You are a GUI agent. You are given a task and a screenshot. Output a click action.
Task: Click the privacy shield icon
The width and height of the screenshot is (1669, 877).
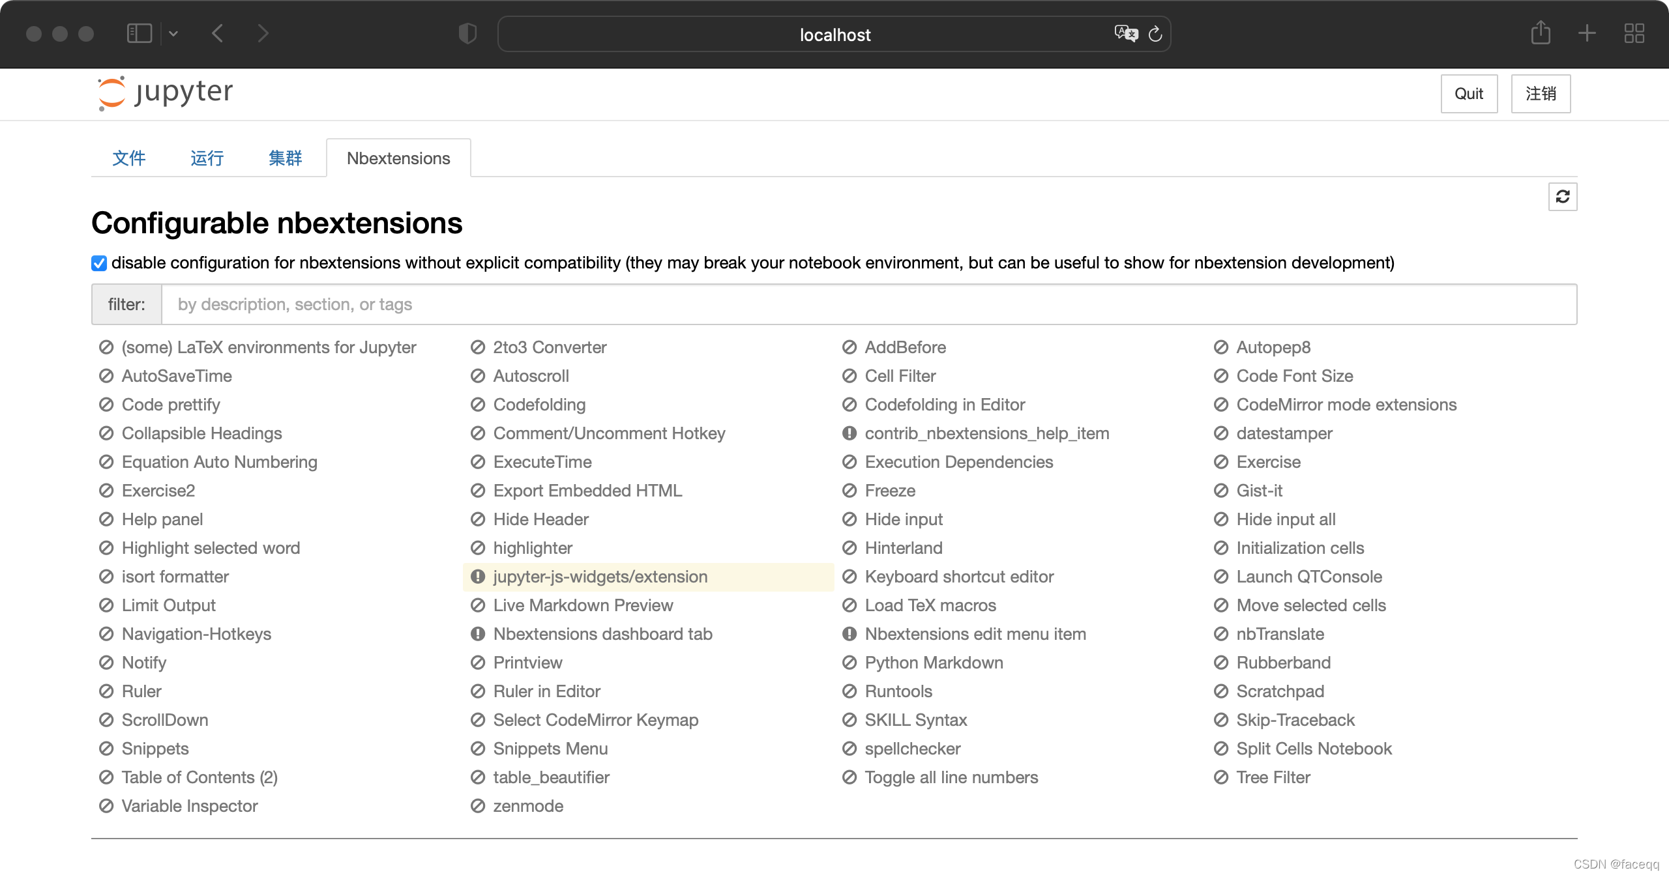467,34
